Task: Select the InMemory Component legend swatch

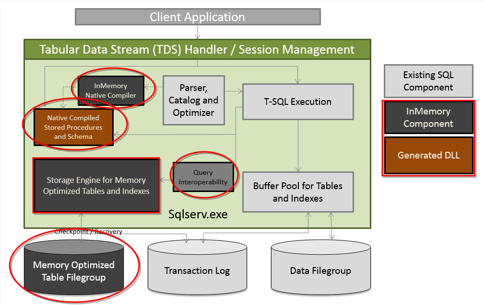Action: [428, 117]
